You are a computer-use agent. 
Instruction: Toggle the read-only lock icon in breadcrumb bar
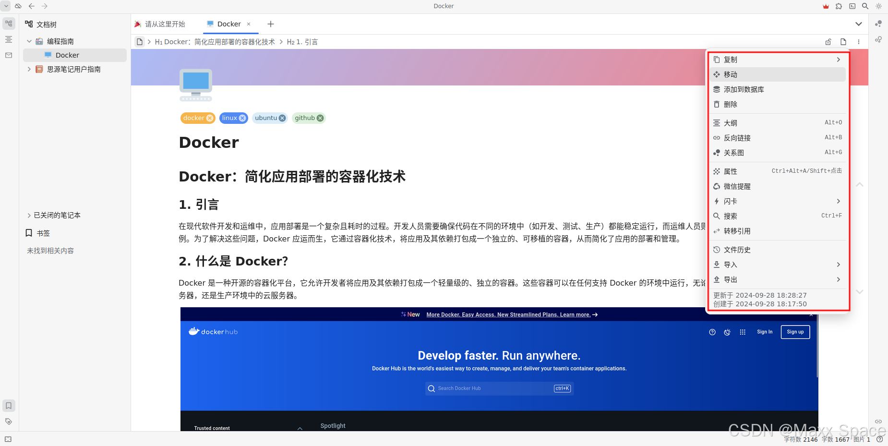click(828, 42)
